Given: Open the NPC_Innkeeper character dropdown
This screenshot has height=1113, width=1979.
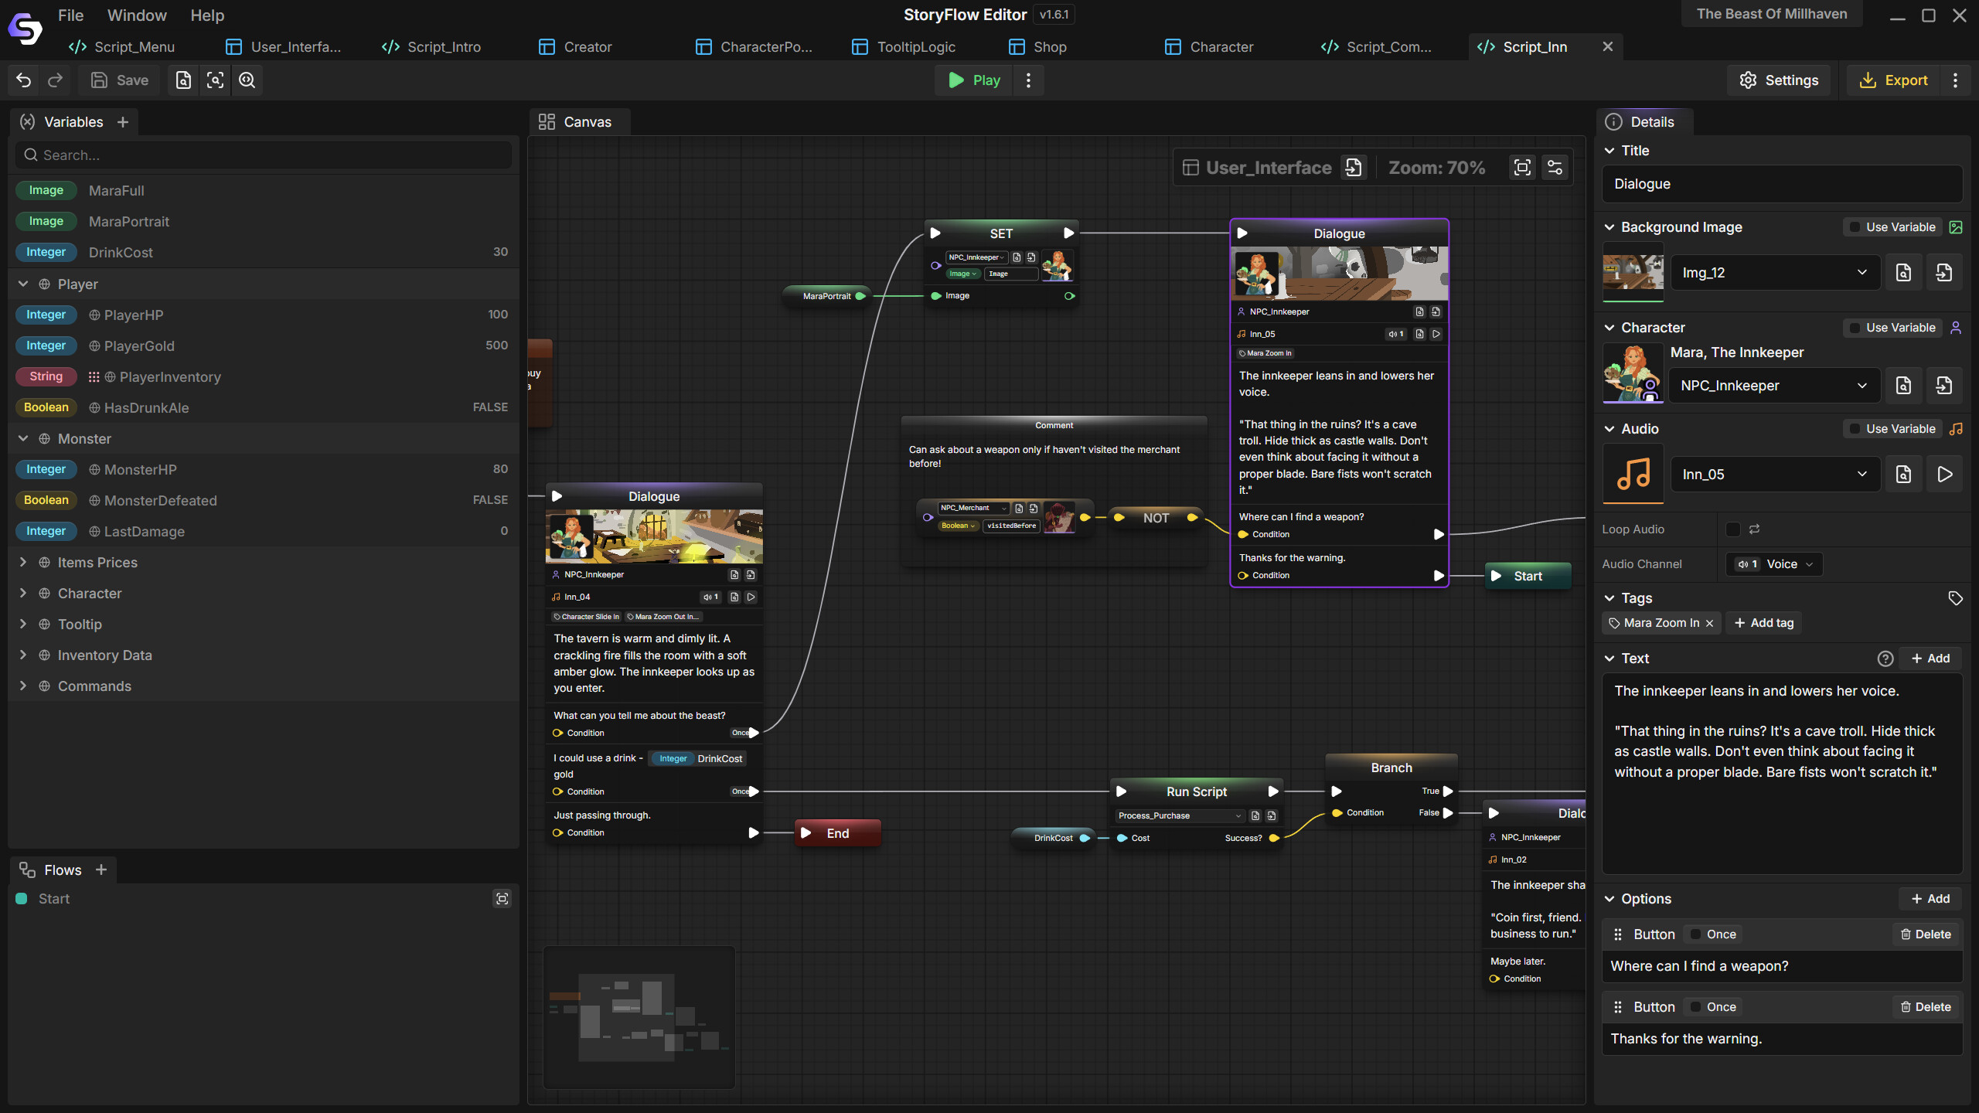Looking at the screenshot, I should (1775, 386).
